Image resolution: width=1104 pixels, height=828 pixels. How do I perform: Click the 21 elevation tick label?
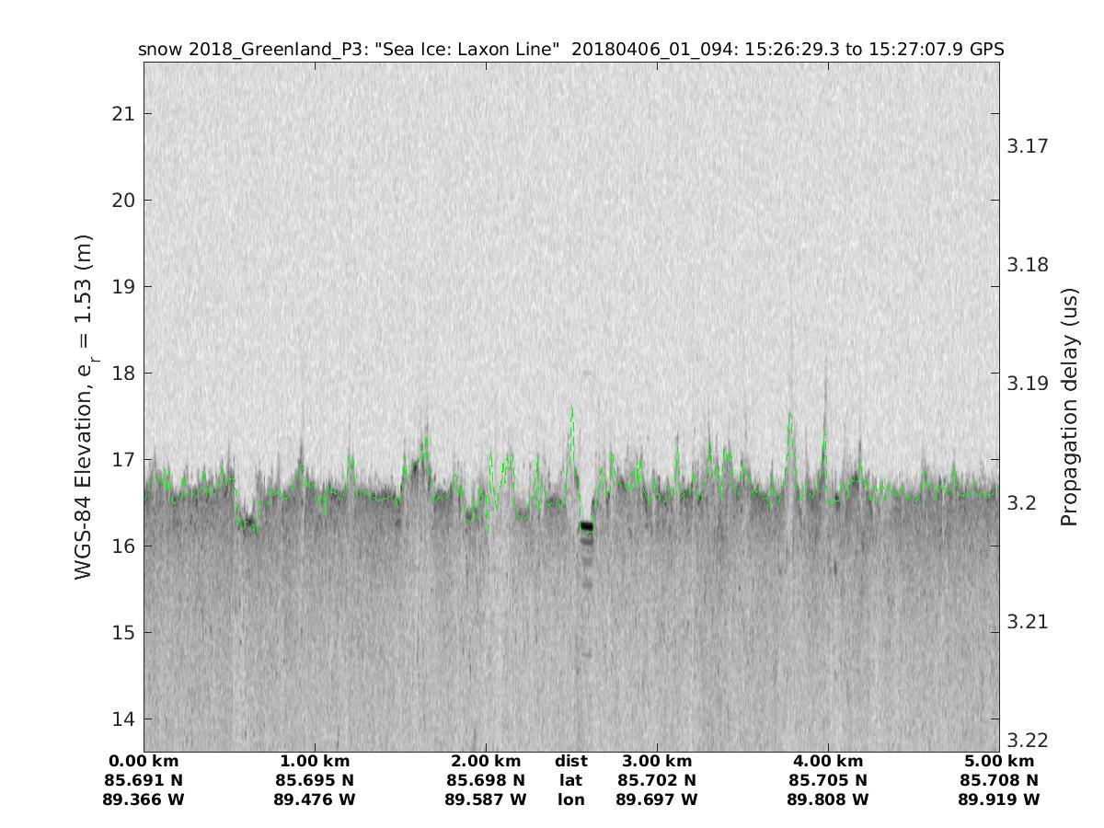click(121, 114)
